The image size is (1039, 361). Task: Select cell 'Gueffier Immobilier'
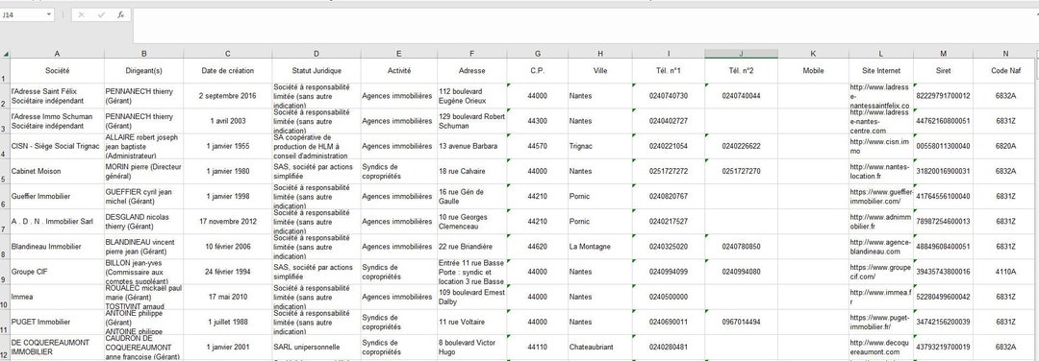(57, 197)
